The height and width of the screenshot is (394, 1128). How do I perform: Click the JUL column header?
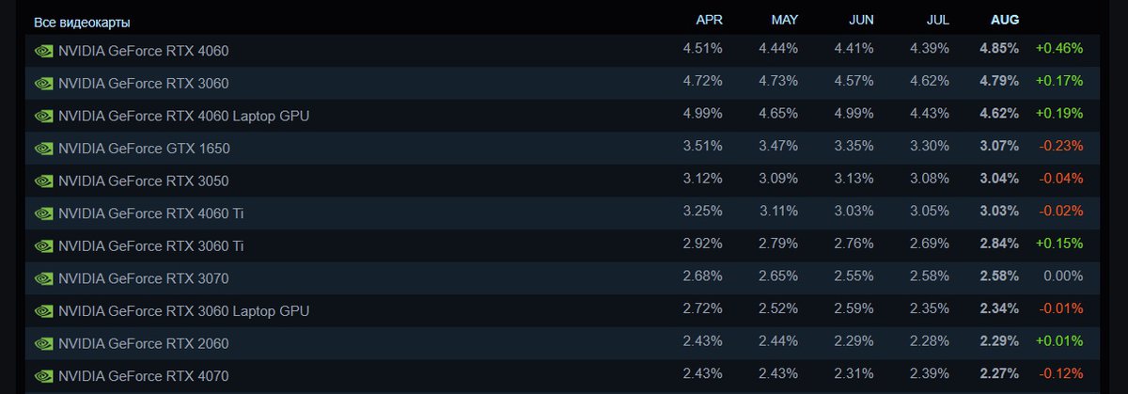pyautogui.click(x=936, y=20)
